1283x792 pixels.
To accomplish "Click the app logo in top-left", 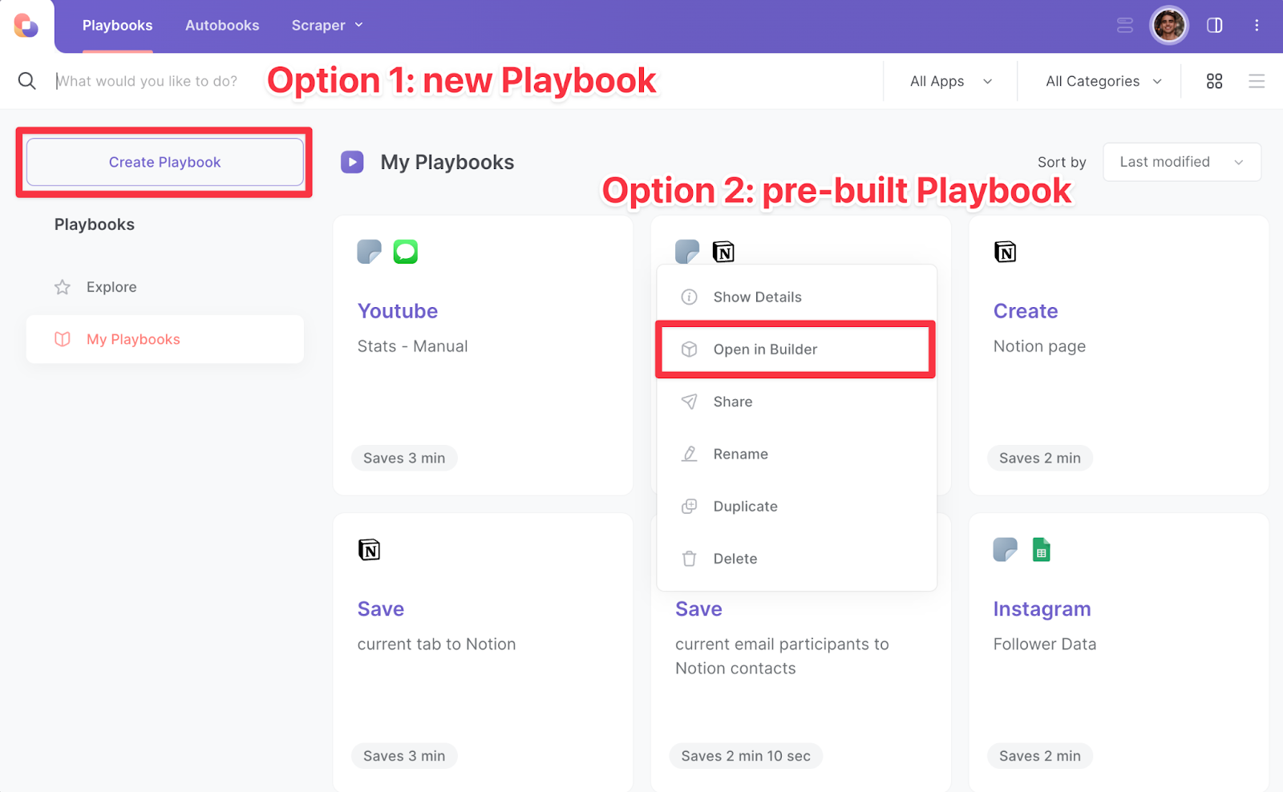I will pos(26,26).
